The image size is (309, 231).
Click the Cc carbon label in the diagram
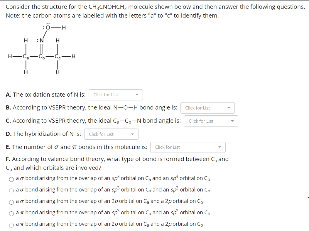click(x=58, y=56)
